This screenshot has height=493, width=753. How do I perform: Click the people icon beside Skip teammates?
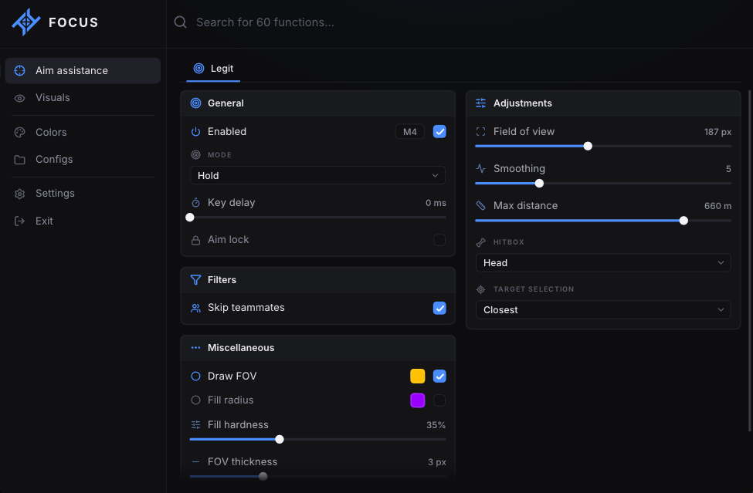tap(195, 308)
